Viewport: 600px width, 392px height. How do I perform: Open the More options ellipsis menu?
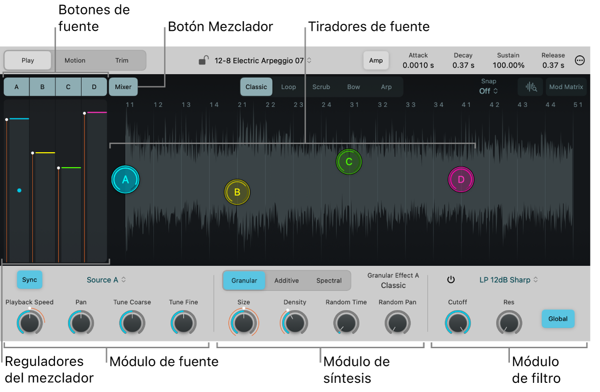580,61
